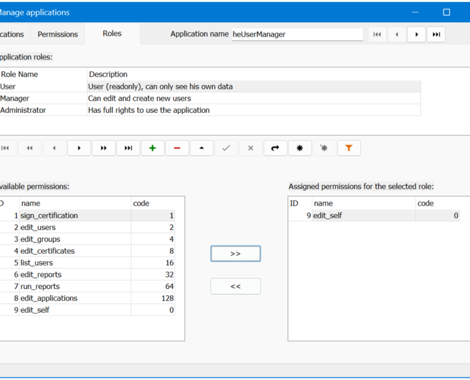The height and width of the screenshot is (380, 470).
Task: Go to next application using top arrow
Action: tap(417, 34)
